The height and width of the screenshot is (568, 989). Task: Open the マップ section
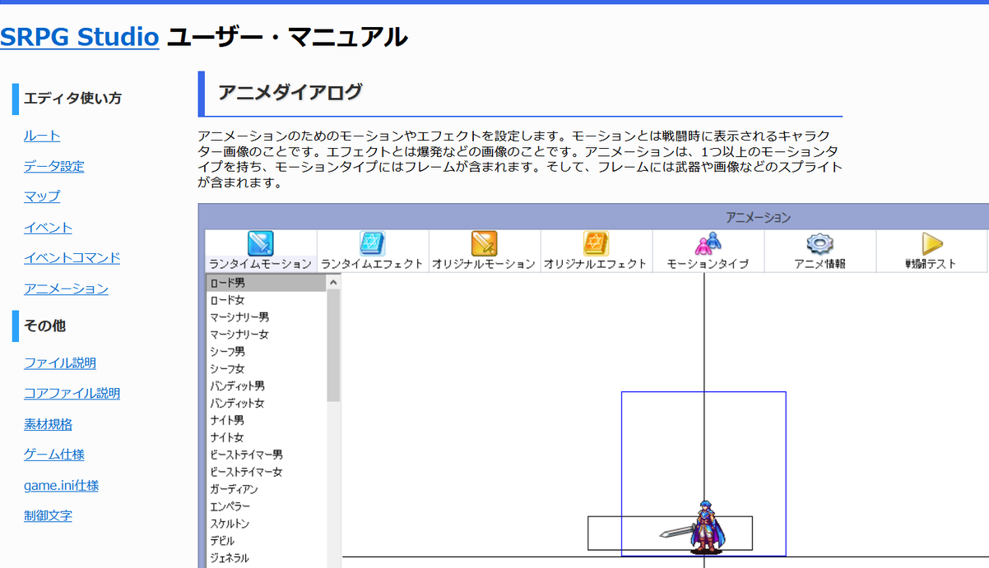(41, 196)
